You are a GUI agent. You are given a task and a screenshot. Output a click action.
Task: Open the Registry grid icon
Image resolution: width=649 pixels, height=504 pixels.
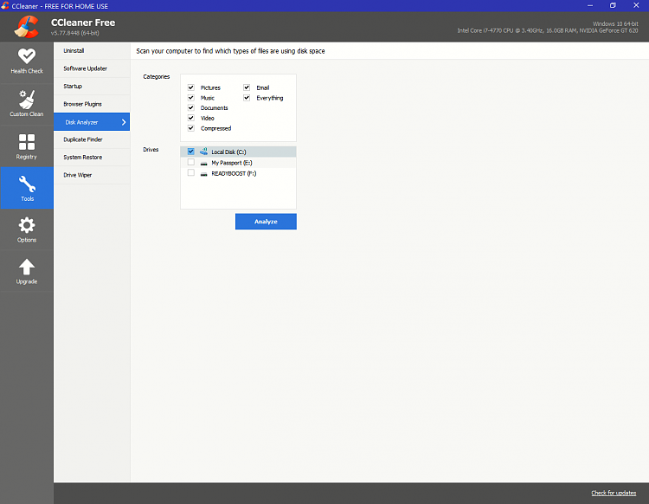pyautogui.click(x=27, y=142)
